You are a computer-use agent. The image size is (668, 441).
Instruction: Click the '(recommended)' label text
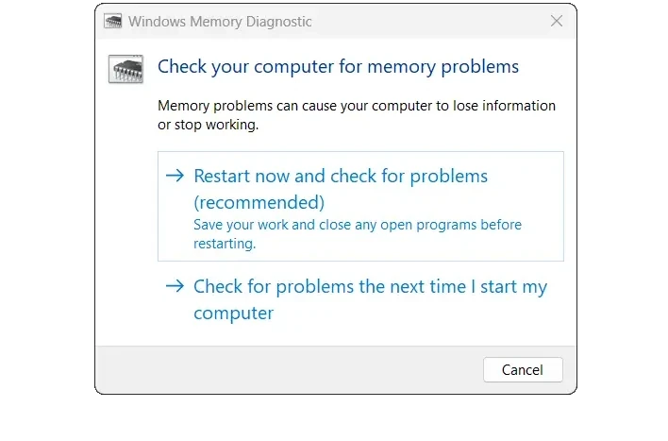(x=259, y=203)
